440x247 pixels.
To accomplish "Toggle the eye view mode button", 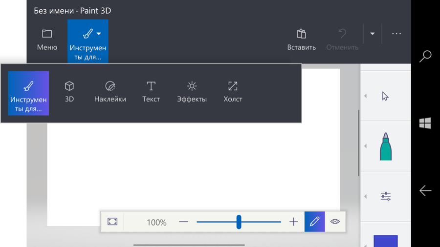I will tap(335, 222).
